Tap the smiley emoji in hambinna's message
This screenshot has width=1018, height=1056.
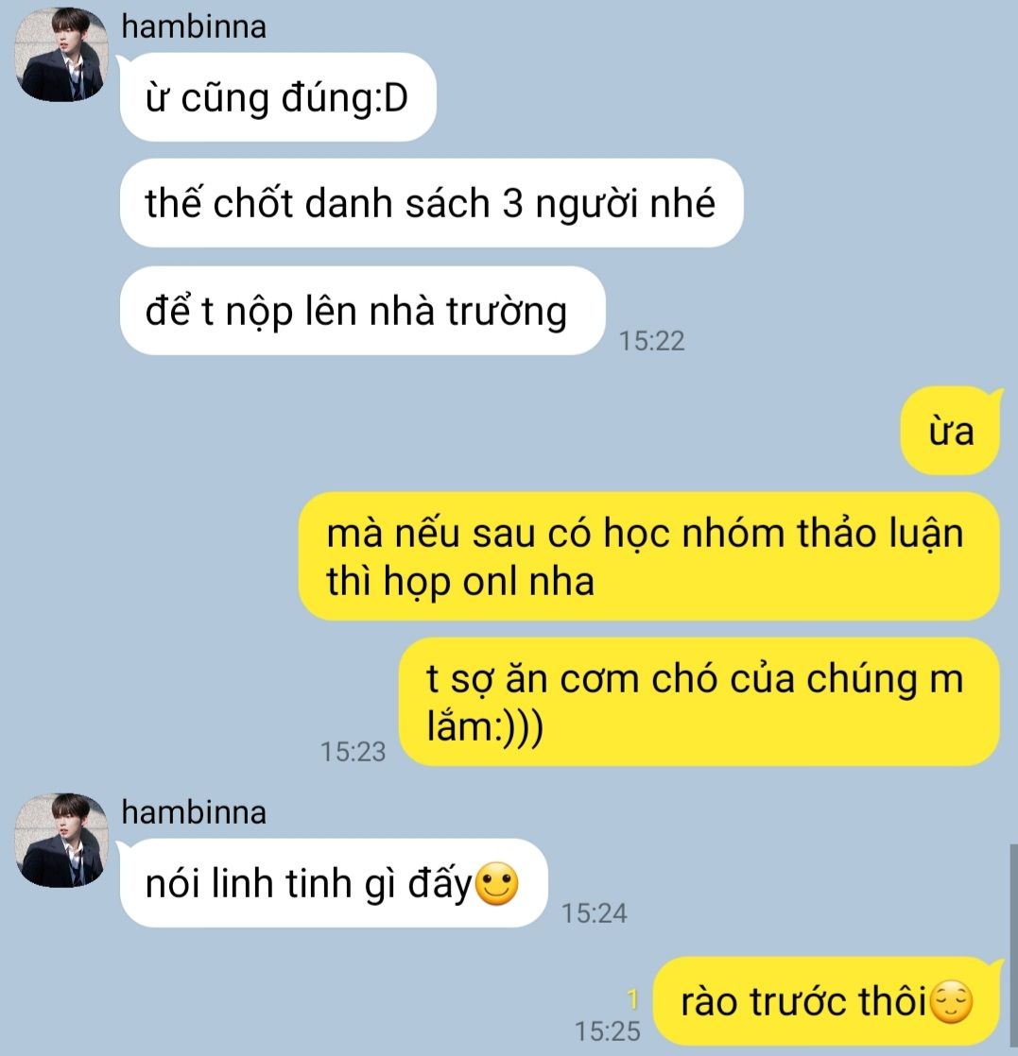coord(497,883)
